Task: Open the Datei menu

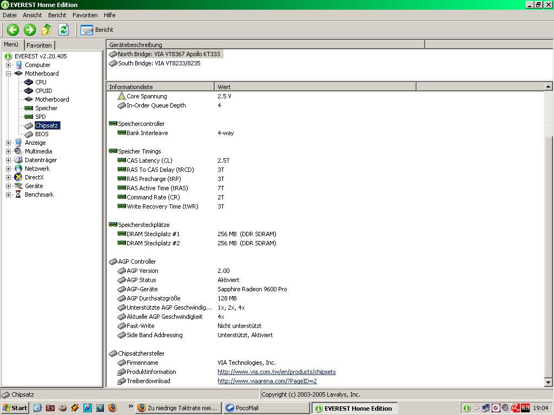Action: (10, 15)
